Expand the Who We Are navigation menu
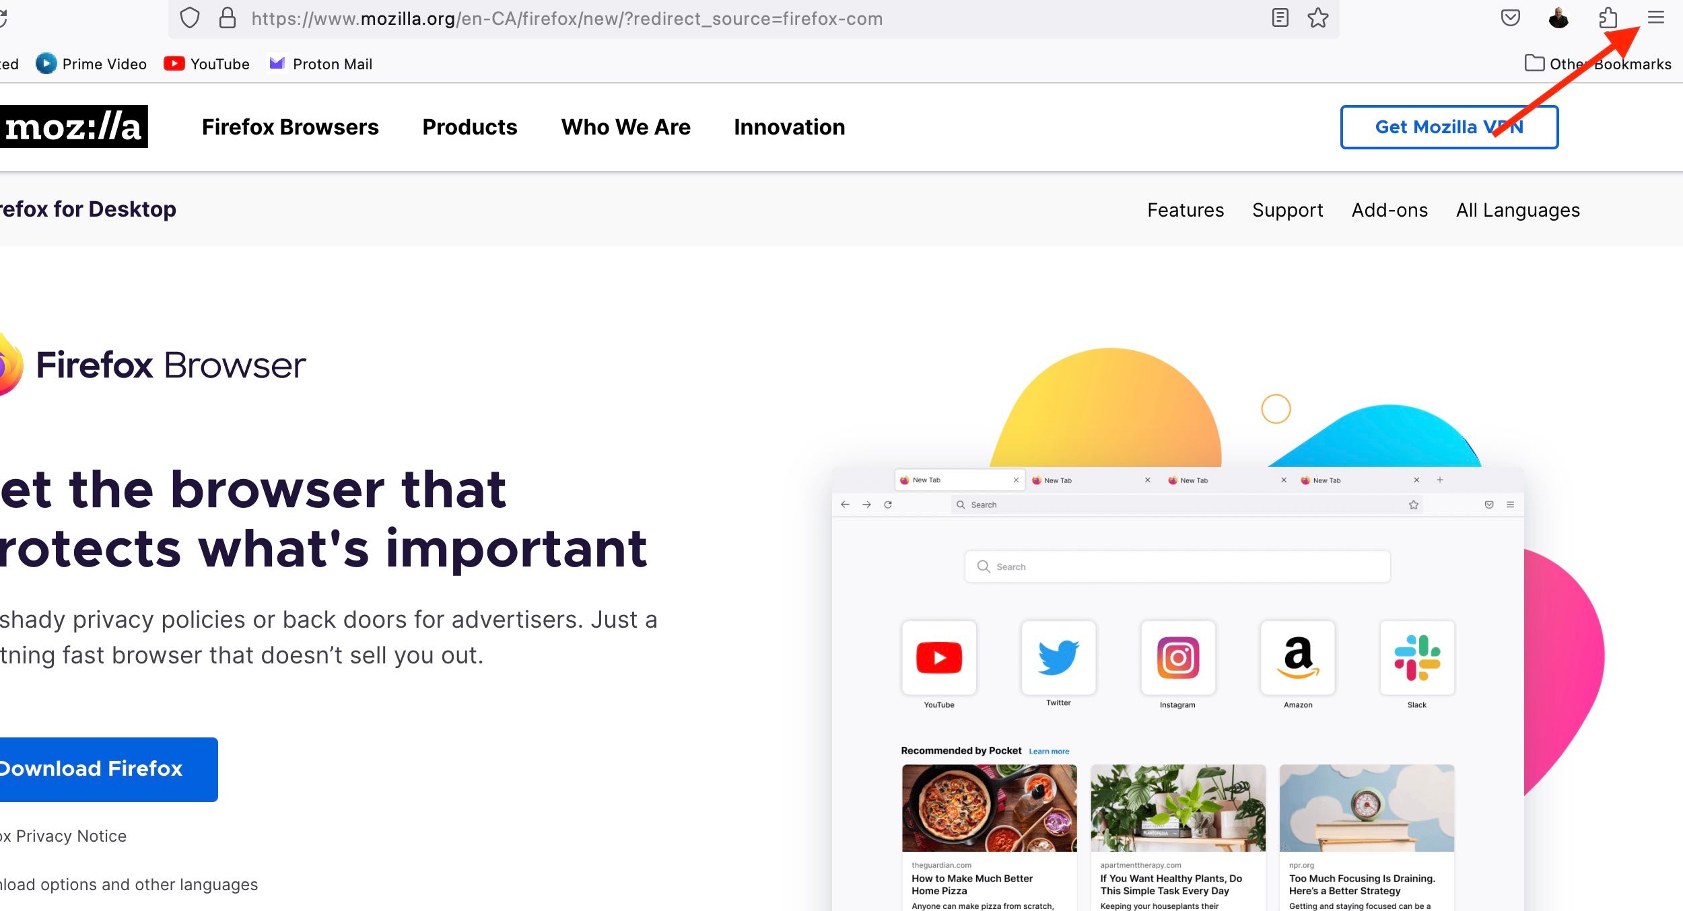The height and width of the screenshot is (911, 1683). click(x=625, y=126)
